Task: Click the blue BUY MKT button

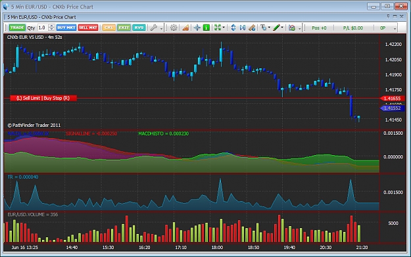Action: [x=66, y=28]
